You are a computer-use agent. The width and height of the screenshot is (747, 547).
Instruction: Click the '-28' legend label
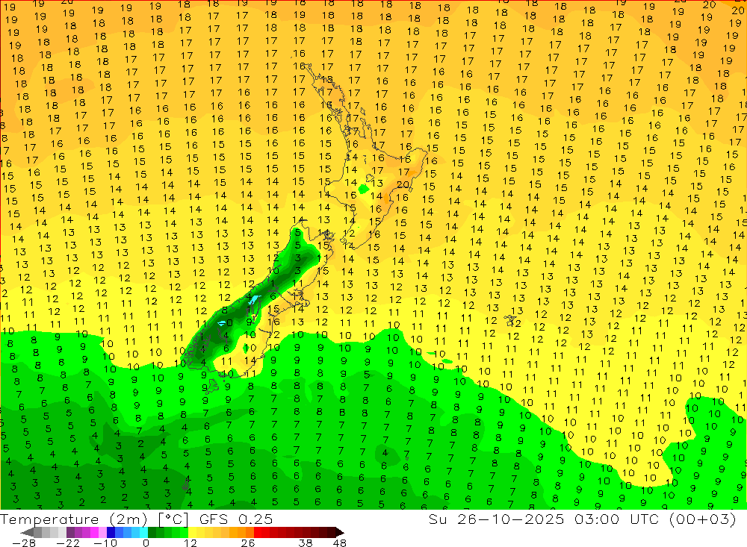(24, 543)
